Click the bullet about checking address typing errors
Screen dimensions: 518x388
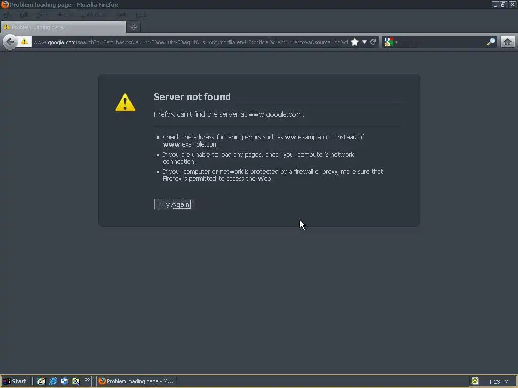tap(263, 141)
